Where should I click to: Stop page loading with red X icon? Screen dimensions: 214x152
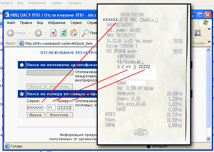[53, 33]
